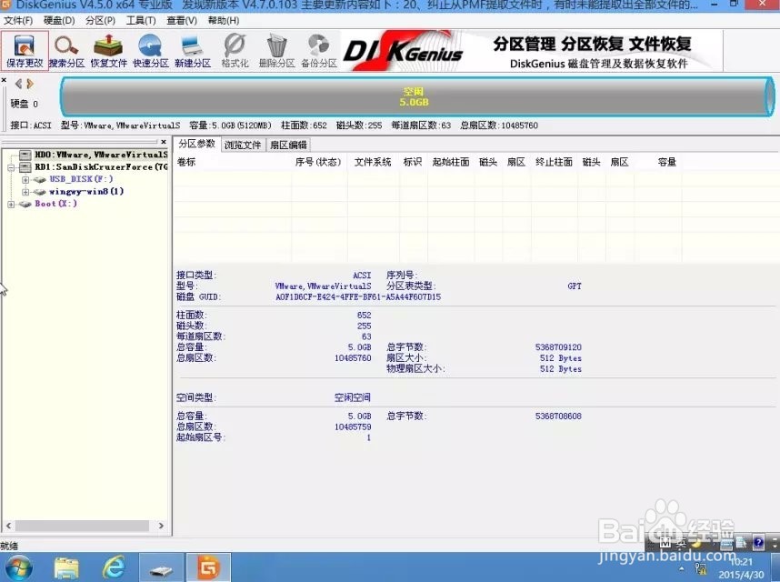This screenshot has height=582, width=780.
Task: Click the tree horizontal scrollbar track
Action: tap(82, 526)
